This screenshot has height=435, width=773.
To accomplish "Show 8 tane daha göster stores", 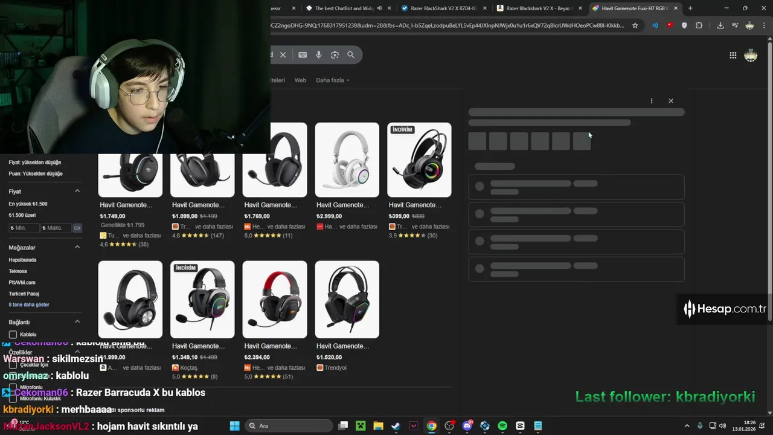I will pos(29,304).
